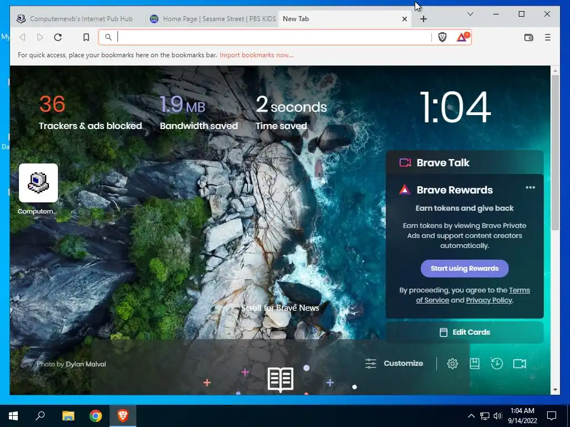Image resolution: width=570 pixels, height=427 pixels.
Task: Bookmark this tab via bookmark icon
Action: 86,37
